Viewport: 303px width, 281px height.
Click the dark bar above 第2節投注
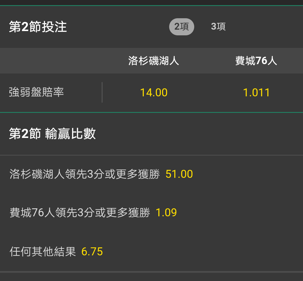coord(151,2)
